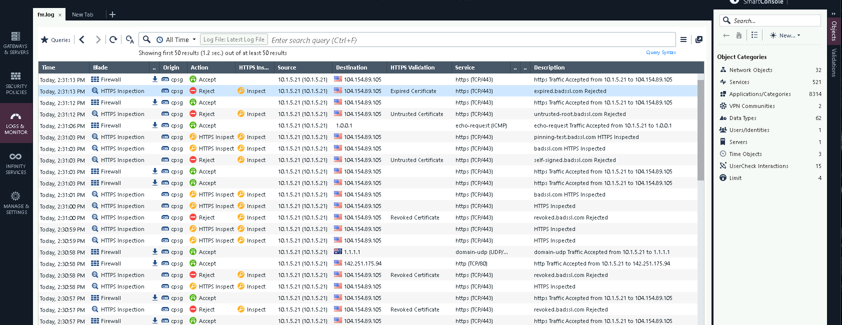Open logs in new window icon
The image size is (842, 325).
point(699,39)
